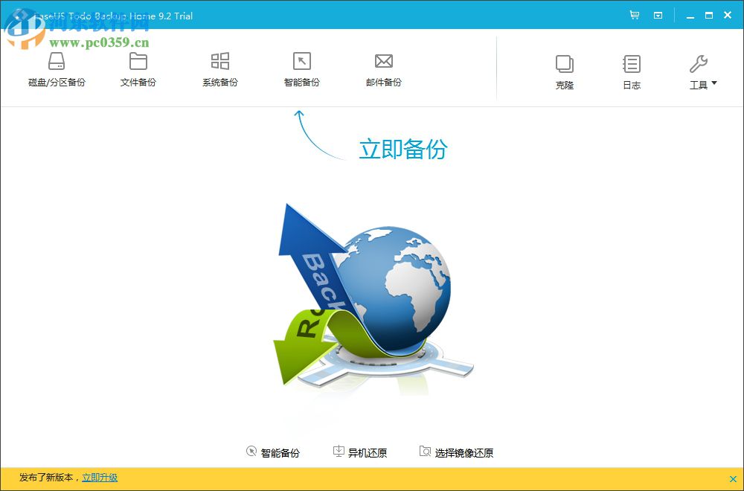744x491 pixels.
Task: Click the 立即备份 backup now text
Action: (402, 149)
